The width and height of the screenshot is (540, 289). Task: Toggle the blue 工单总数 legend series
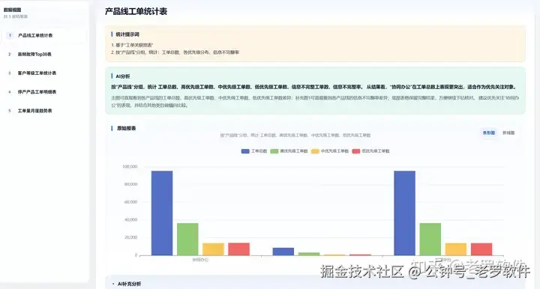[x=254, y=151]
